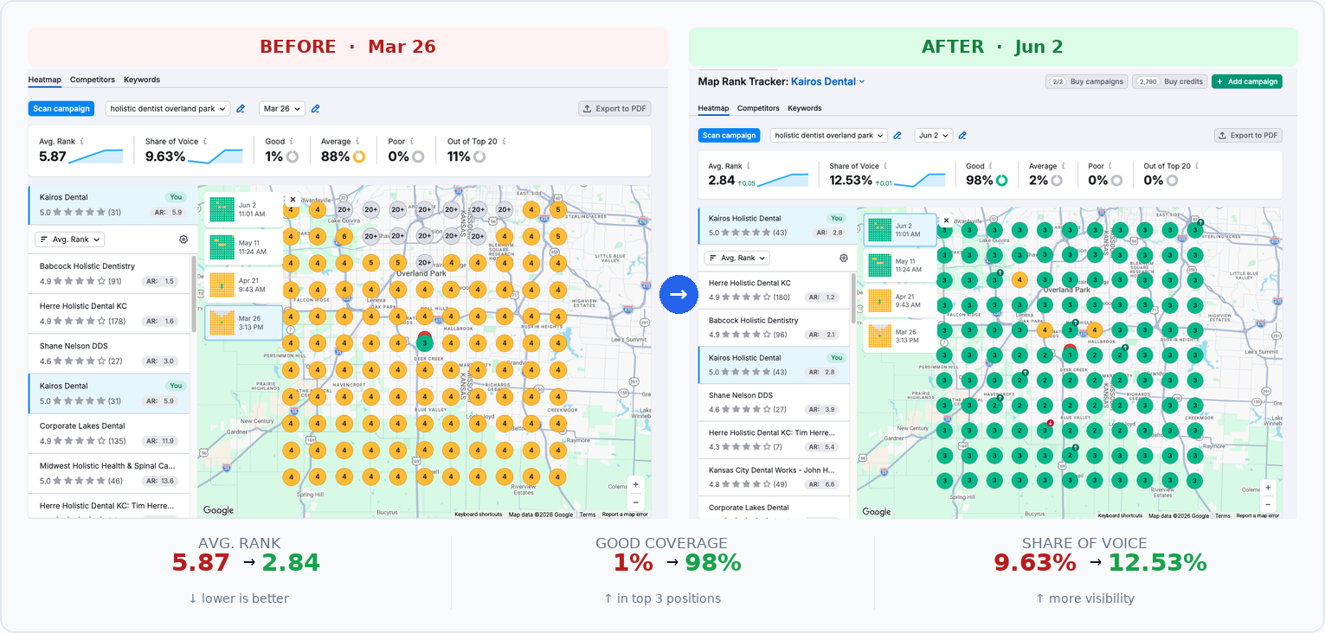Click the orange 6 pin in Before map
This screenshot has width=1325, height=633.
point(344,236)
